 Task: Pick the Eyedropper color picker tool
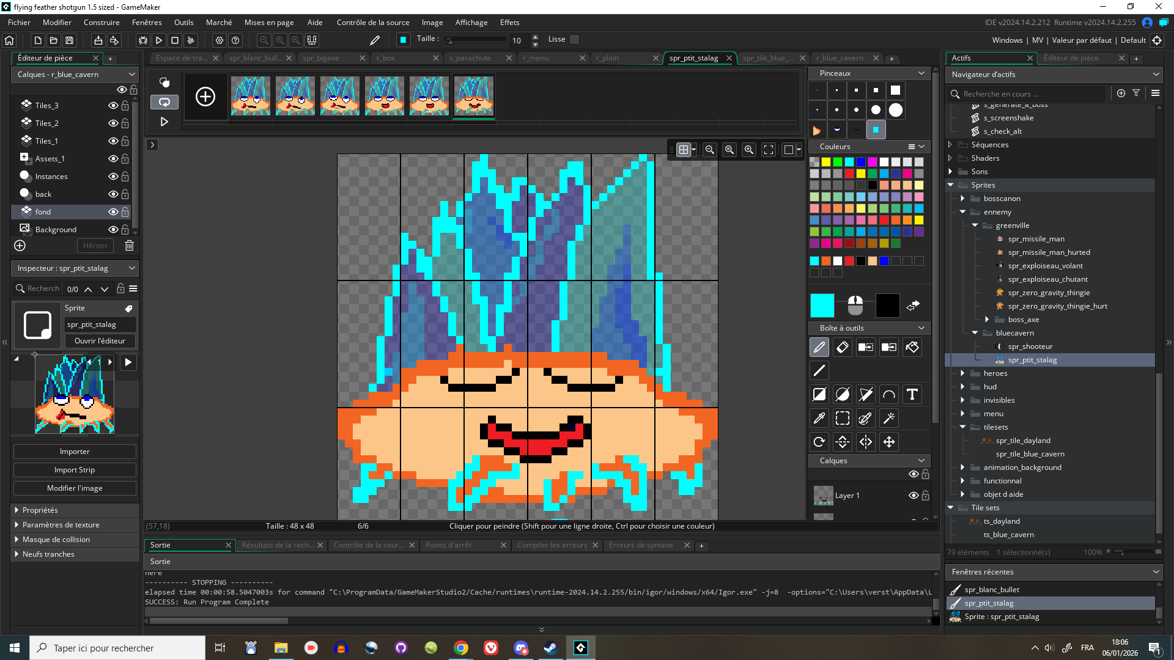tap(819, 419)
